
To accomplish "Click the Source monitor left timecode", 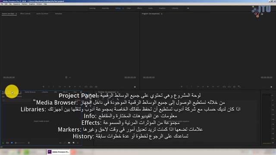I will pos(9,77).
